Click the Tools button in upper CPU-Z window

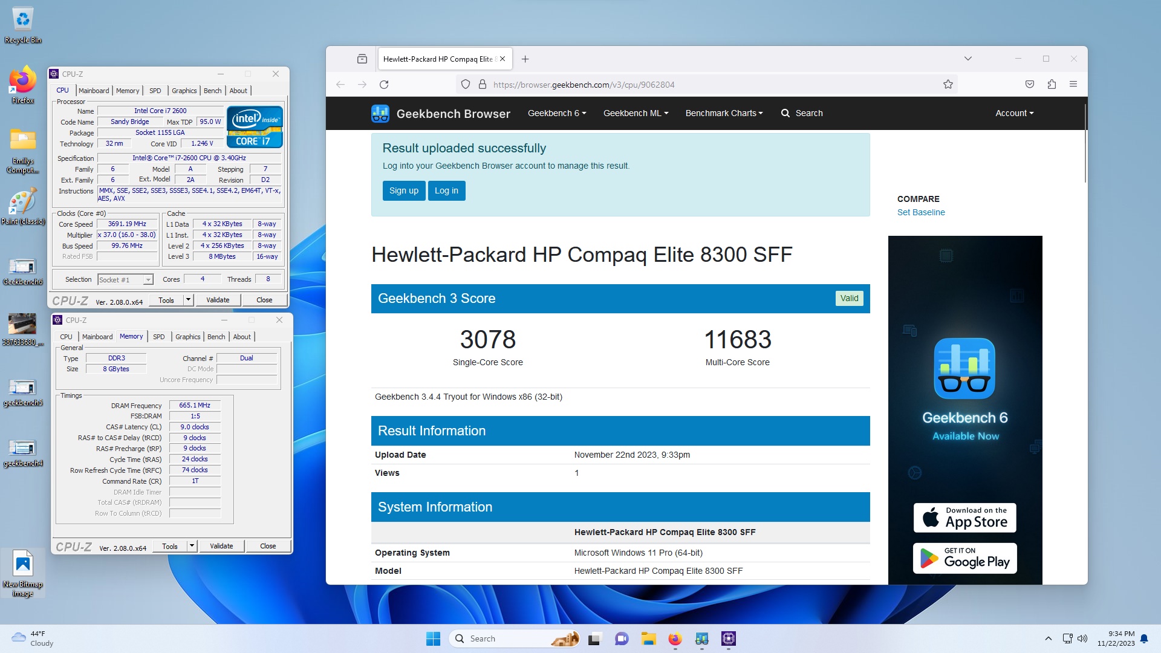166,300
